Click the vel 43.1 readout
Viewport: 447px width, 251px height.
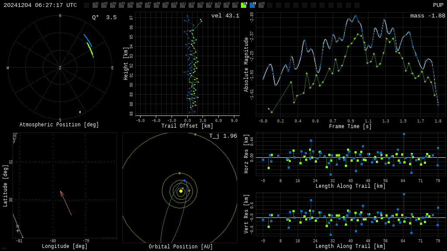coord(225,16)
